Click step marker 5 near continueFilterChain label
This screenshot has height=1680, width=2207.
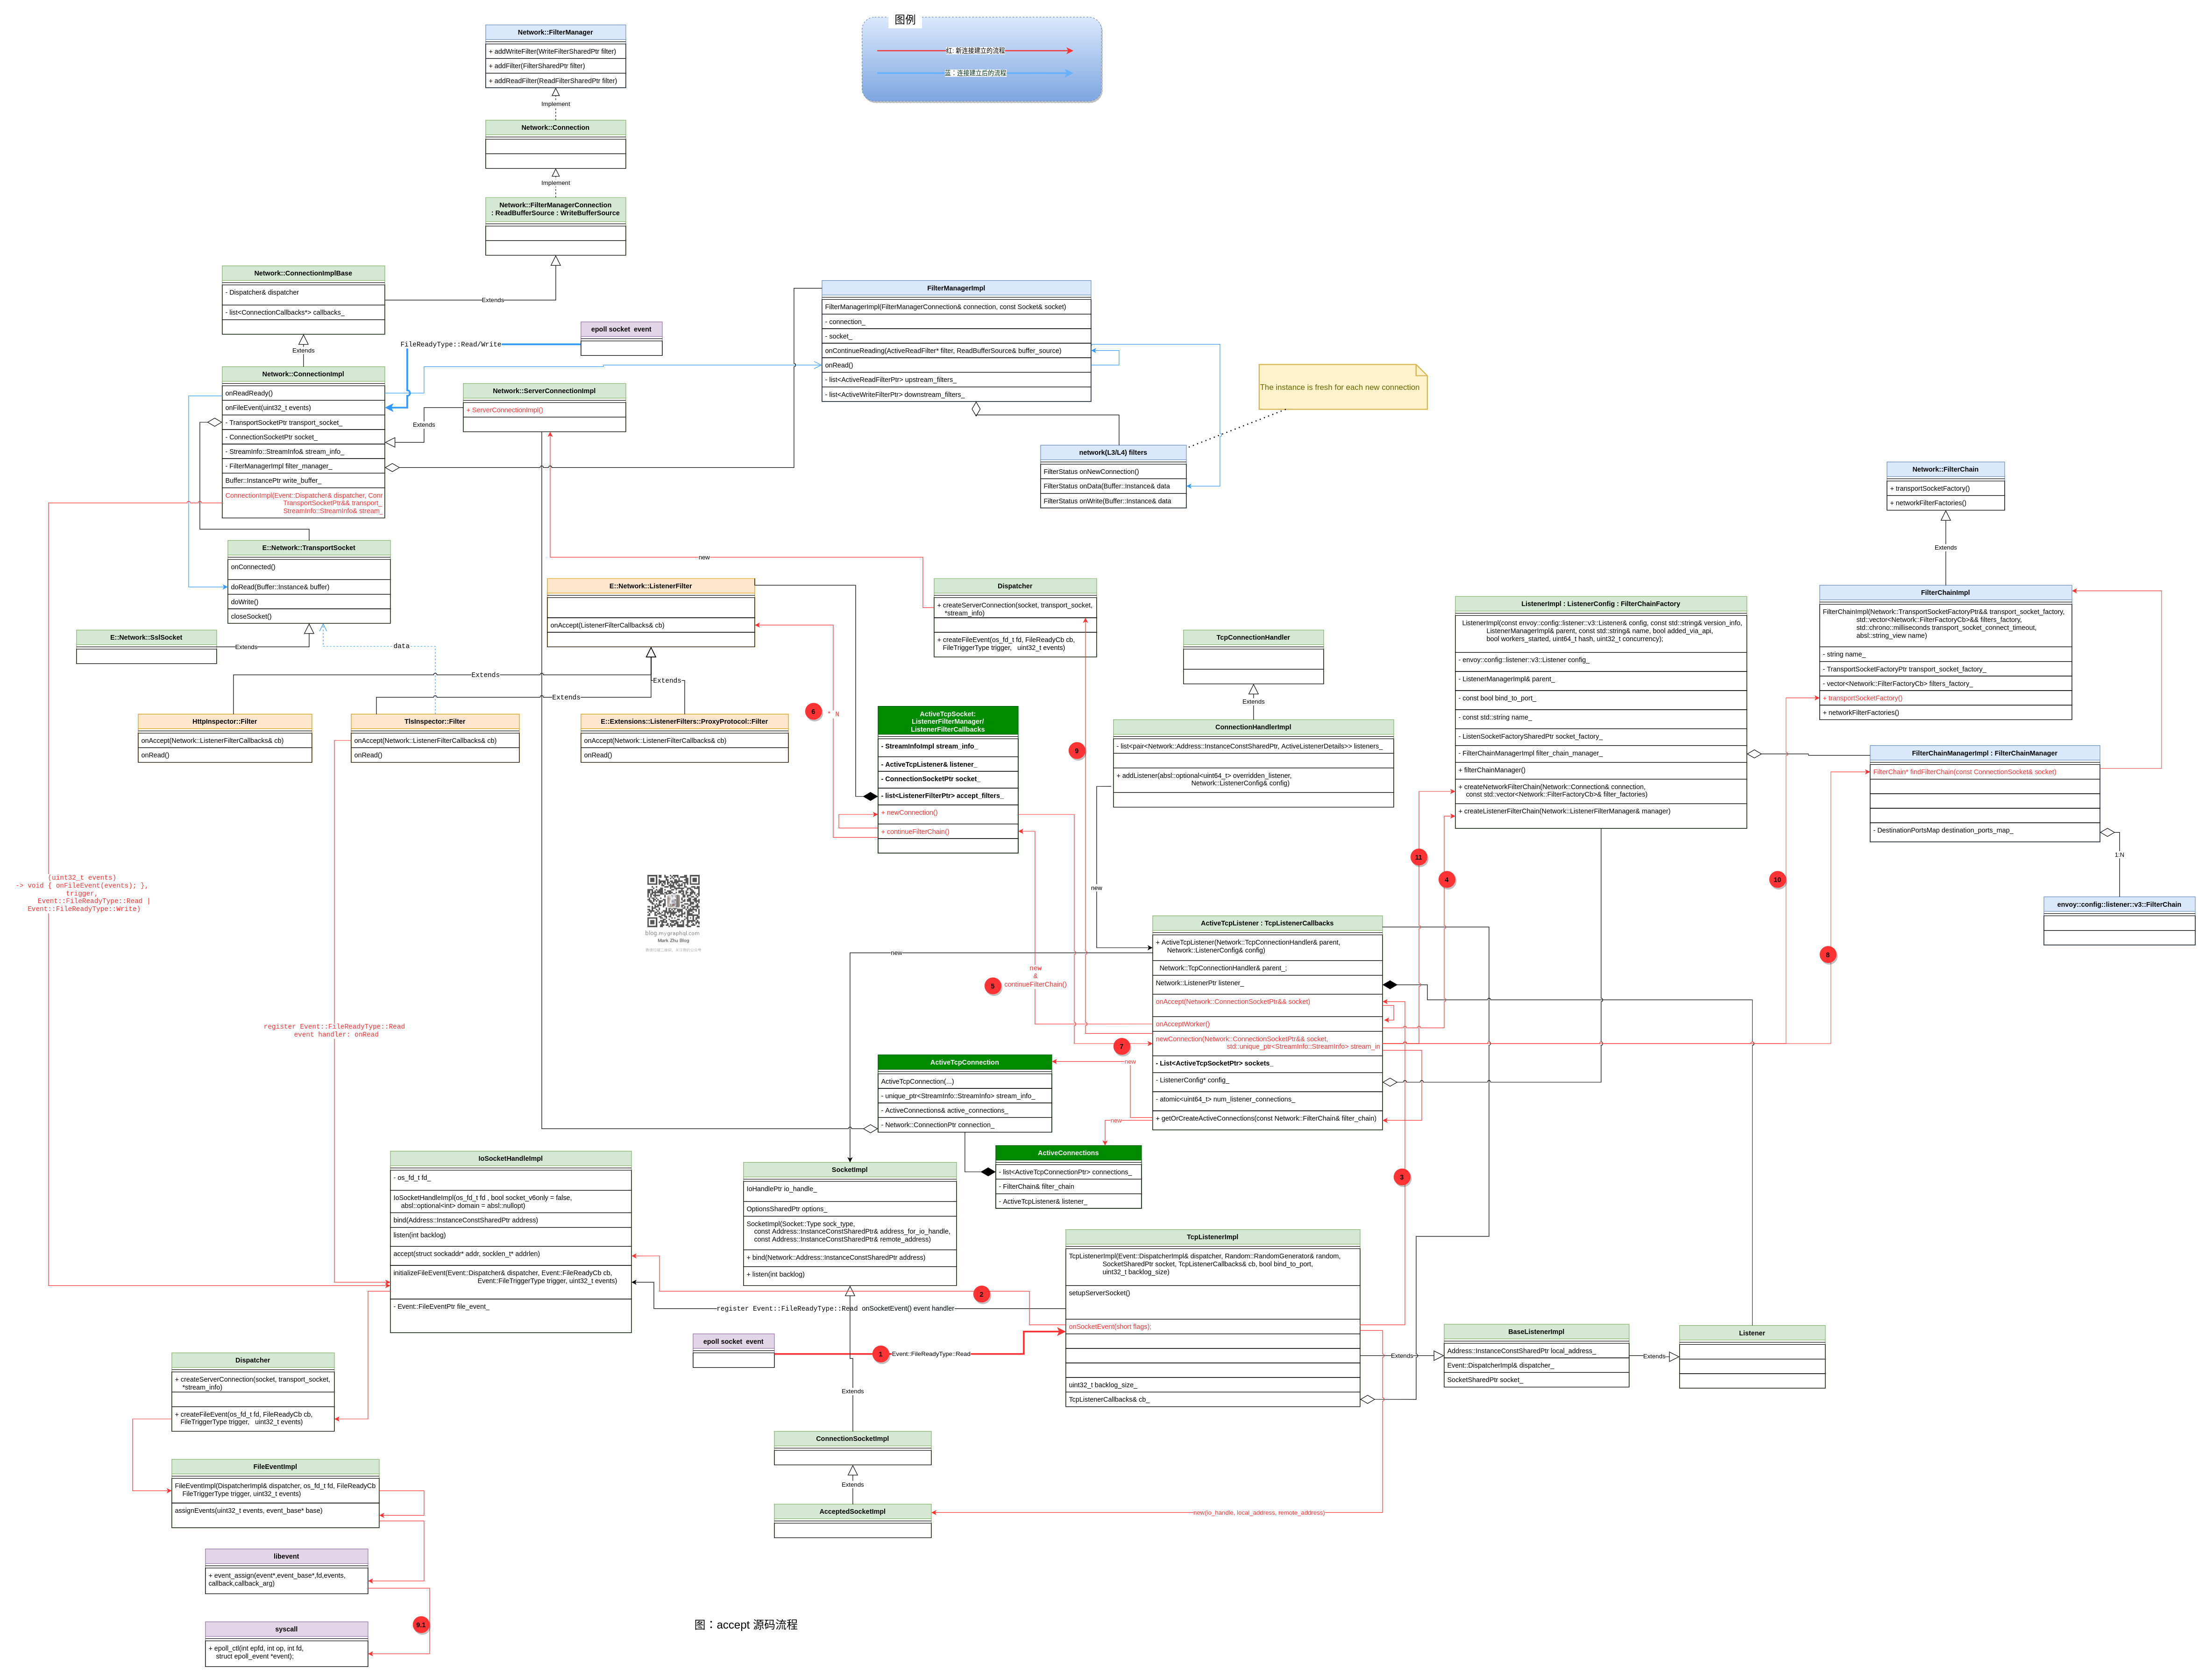click(x=993, y=985)
